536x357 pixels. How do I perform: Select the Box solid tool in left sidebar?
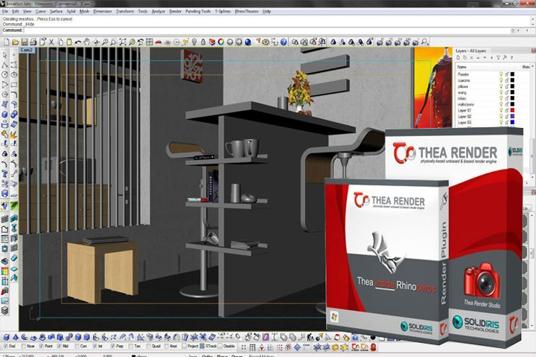click(x=4, y=115)
